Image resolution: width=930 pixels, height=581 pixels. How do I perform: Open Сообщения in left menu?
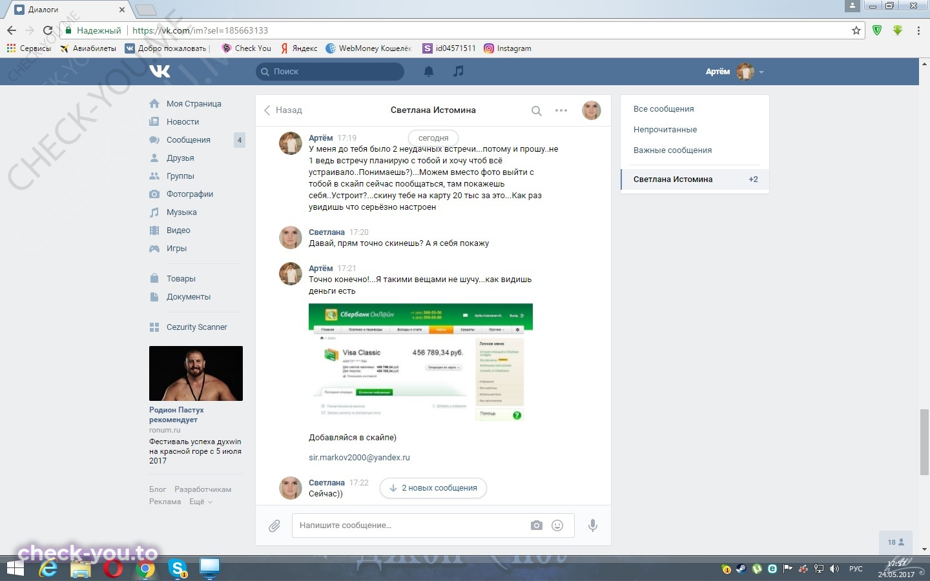pyautogui.click(x=189, y=140)
